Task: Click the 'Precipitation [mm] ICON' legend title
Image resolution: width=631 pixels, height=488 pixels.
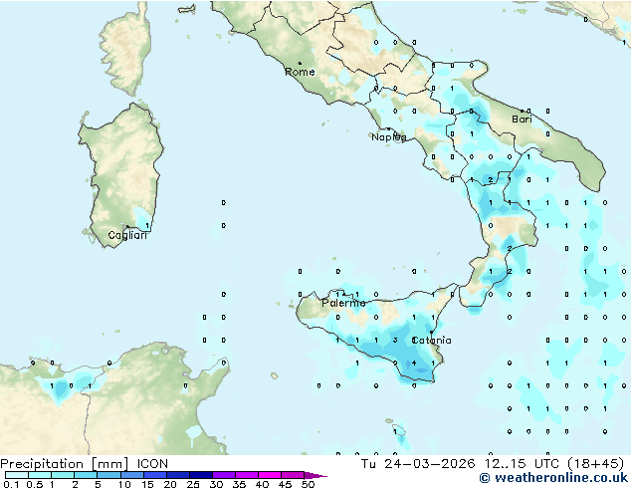Action: [84, 464]
